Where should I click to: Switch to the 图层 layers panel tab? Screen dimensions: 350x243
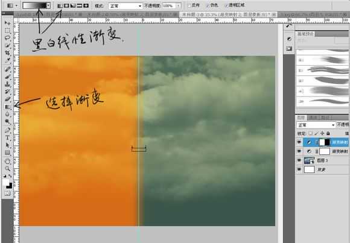click(x=301, y=118)
